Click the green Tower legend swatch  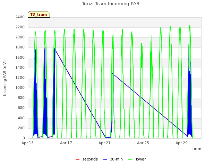(130, 160)
